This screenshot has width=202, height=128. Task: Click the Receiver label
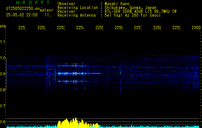click(x=66, y=12)
